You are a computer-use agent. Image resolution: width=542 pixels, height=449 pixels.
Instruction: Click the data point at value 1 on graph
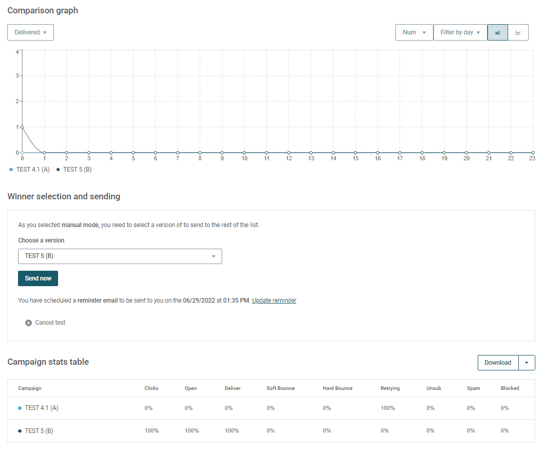[x=23, y=127]
